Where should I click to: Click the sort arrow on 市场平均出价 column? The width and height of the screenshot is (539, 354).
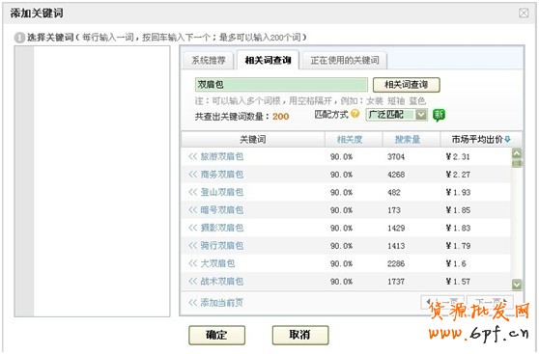(x=507, y=140)
